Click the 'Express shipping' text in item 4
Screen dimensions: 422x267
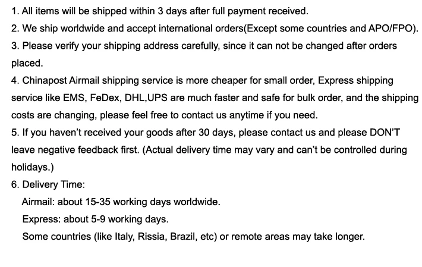pyautogui.click(x=355, y=81)
